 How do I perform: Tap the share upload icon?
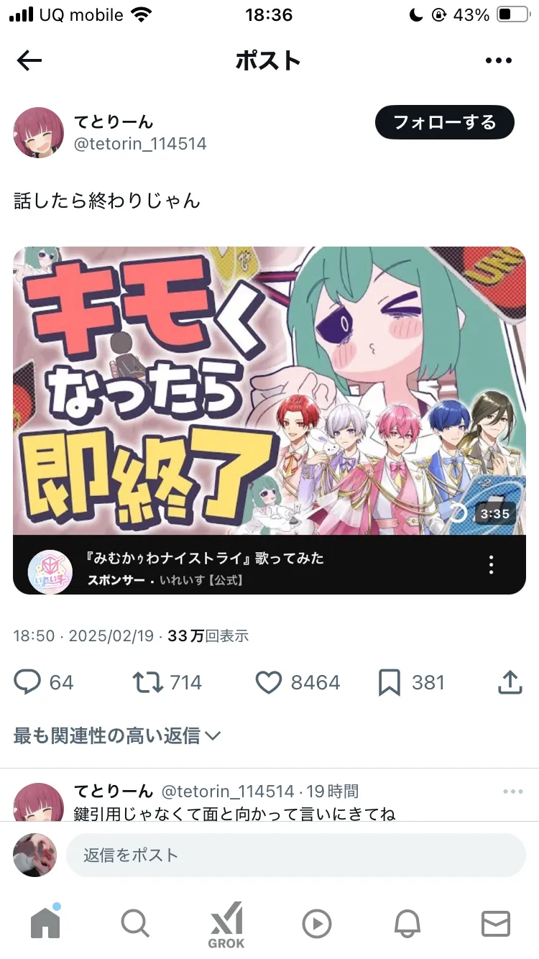coord(510,682)
